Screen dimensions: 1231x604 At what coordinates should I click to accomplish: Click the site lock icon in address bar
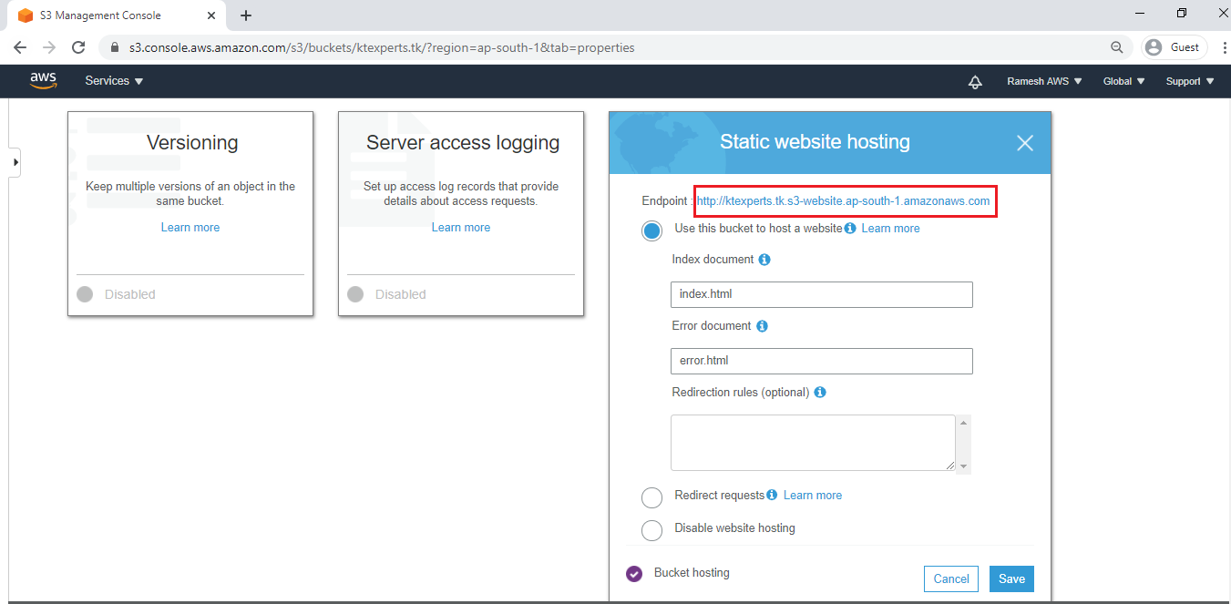click(115, 47)
